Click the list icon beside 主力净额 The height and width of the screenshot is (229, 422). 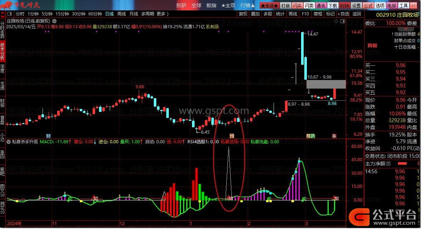point(388,164)
